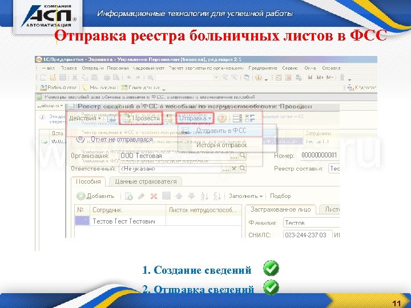The height and width of the screenshot is (308, 411).
Task: Click the document icon right of Провести
Action: click(168, 119)
